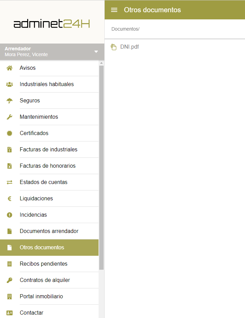Open the hamburger menu icon

tap(114, 10)
